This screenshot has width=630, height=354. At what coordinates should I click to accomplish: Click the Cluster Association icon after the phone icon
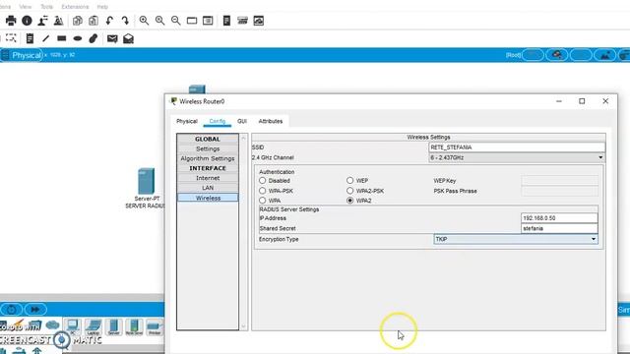tap(243, 21)
